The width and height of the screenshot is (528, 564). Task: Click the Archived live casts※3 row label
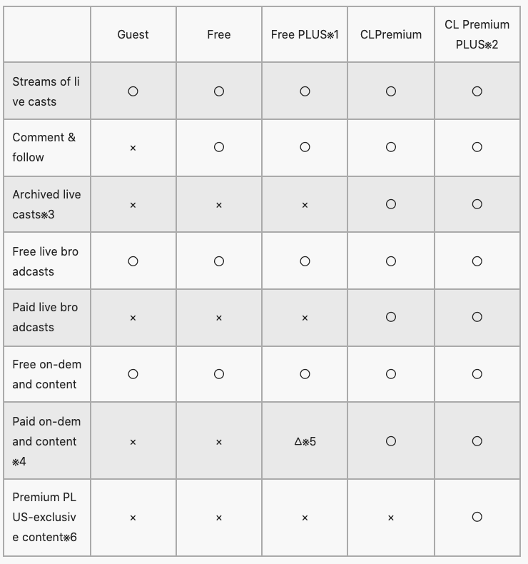[x=46, y=204]
